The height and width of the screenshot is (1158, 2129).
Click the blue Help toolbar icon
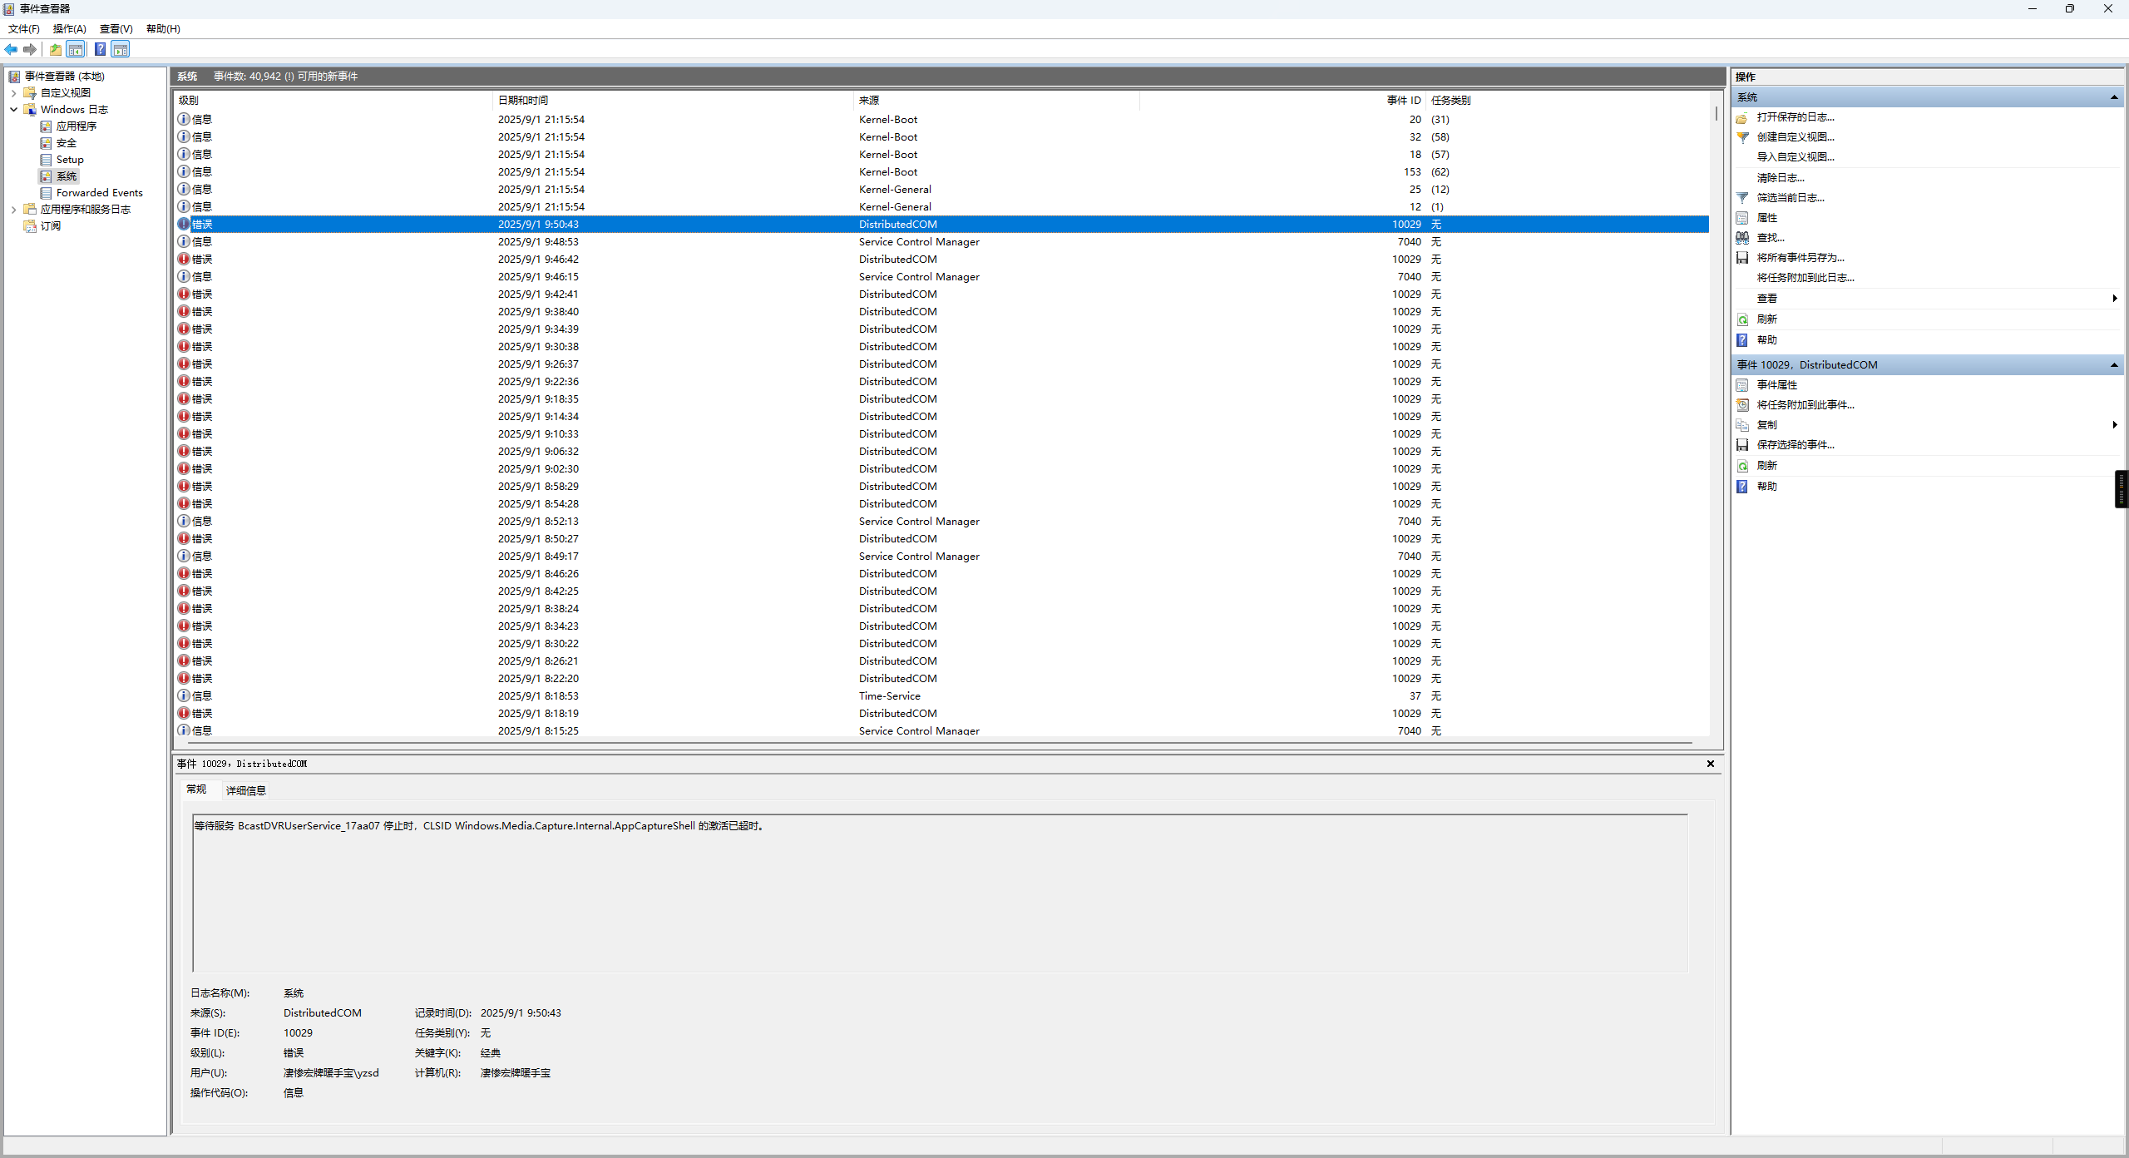point(100,50)
